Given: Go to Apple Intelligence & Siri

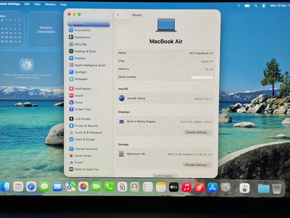Looking at the screenshot, I should pos(90,65).
